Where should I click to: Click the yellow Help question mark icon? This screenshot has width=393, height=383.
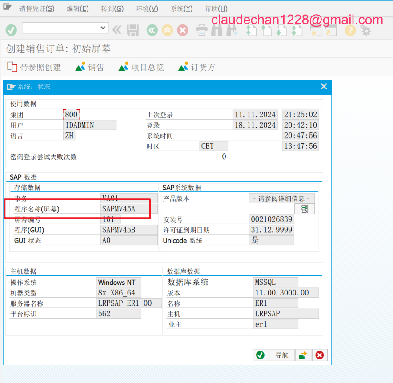350,30
